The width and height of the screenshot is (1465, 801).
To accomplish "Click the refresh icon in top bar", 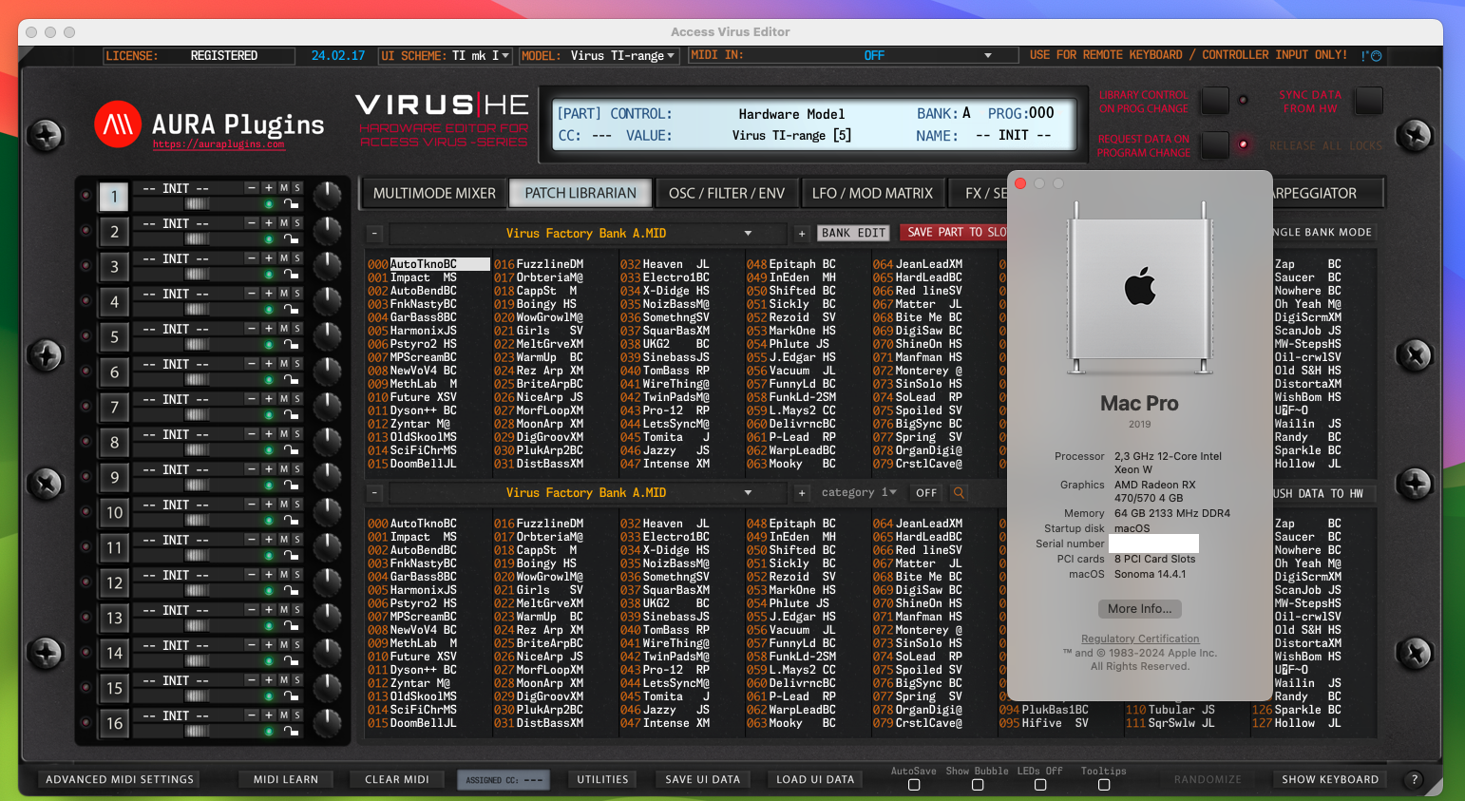I will pos(1376,56).
